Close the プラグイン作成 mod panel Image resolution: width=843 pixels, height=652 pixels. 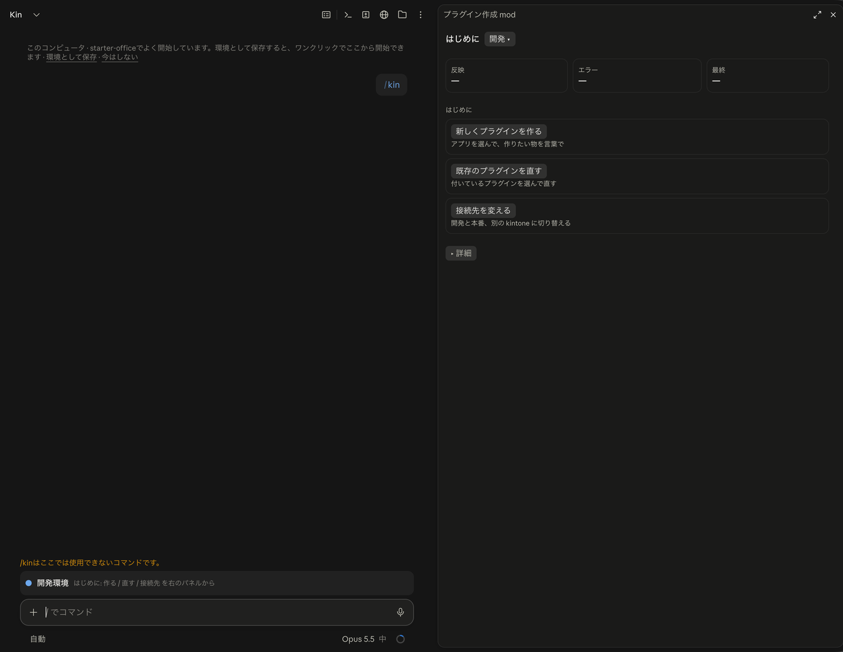click(x=833, y=14)
